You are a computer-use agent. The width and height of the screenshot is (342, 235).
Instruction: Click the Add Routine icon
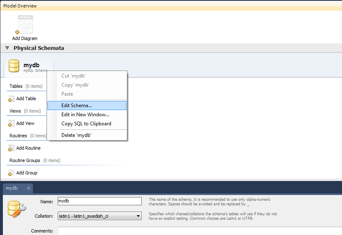(x=11, y=148)
